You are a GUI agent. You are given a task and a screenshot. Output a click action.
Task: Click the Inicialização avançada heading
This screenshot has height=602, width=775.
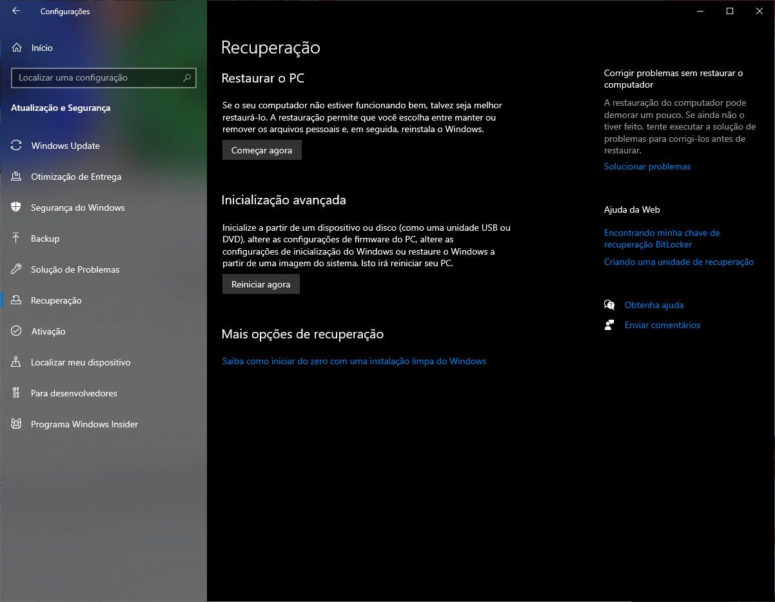coord(284,200)
